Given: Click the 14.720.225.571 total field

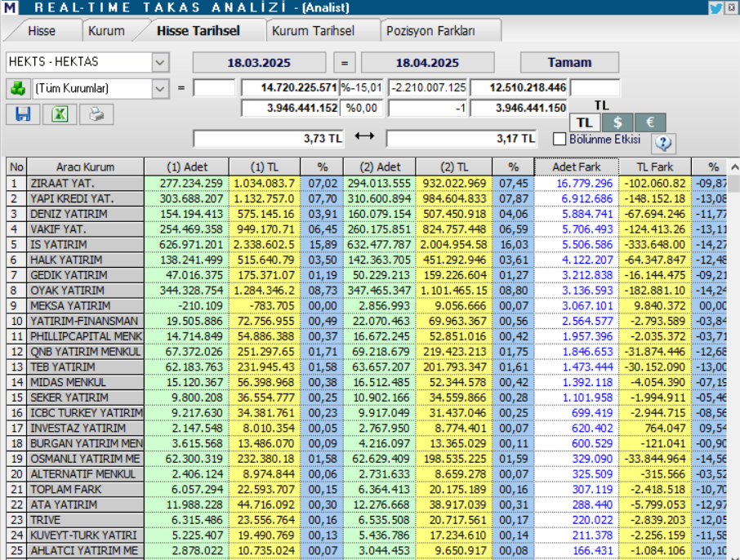Looking at the screenshot, I should click(290, 87).
